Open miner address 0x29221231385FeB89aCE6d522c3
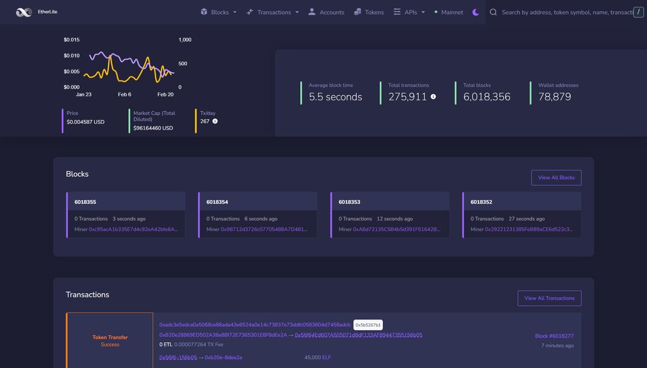This screenshot has height=368, width=647. click(x=529, y=229)
